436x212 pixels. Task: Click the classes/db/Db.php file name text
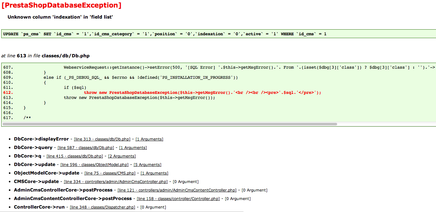(66, 56)
